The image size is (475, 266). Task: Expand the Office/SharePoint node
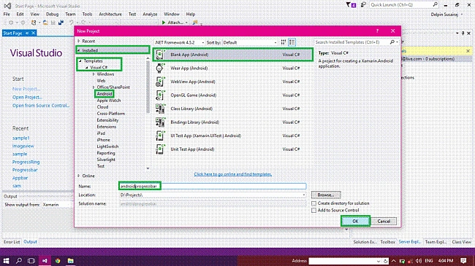(94, 87)
